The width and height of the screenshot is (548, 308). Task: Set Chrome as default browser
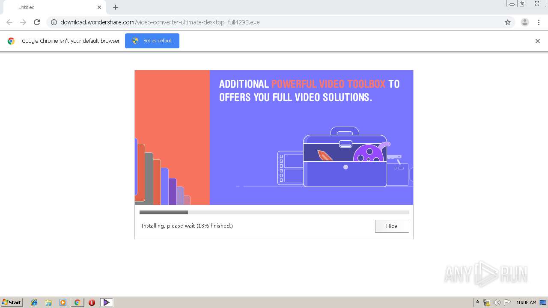coord(152,41)
